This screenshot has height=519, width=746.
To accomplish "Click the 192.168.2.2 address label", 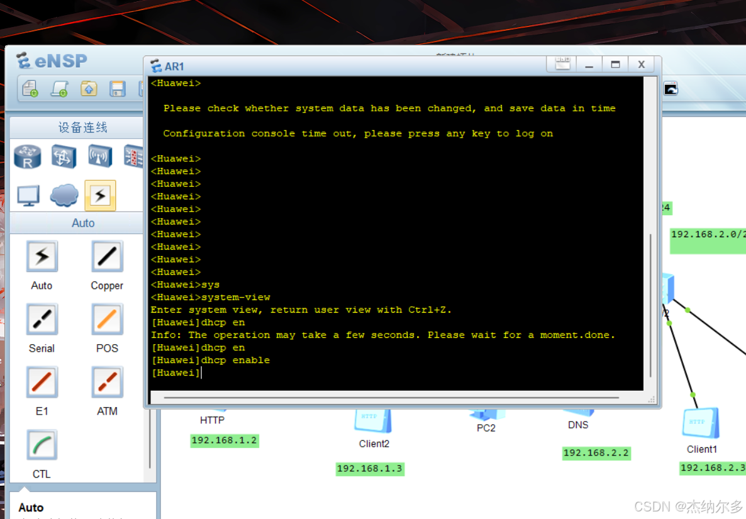I will click(x=596, y=453).
